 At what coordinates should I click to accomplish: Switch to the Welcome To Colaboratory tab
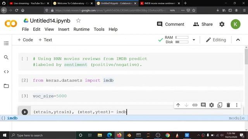73,3
